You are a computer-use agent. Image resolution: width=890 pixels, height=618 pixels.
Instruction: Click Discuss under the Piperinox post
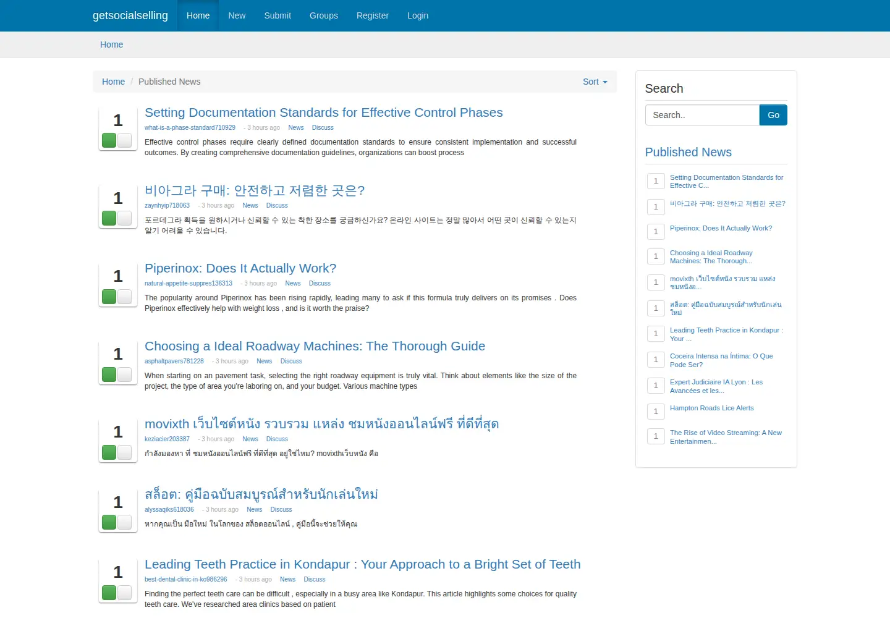(320, 283)
